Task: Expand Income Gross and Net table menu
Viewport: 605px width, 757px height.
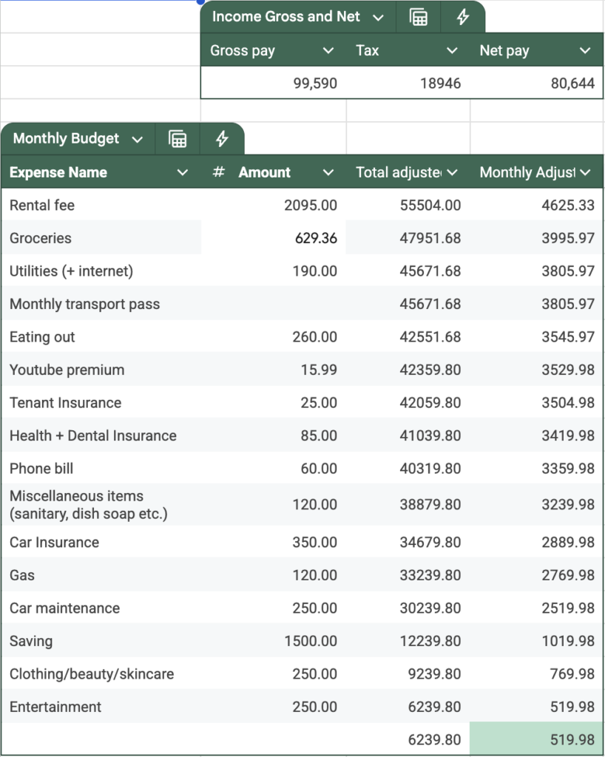Action: click(x=378, y=18)
